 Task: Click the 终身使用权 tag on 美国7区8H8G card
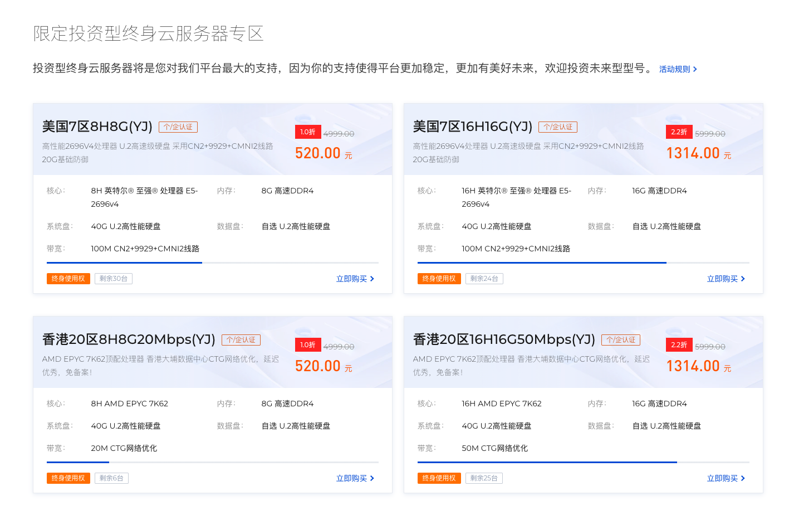pos(68,279)
